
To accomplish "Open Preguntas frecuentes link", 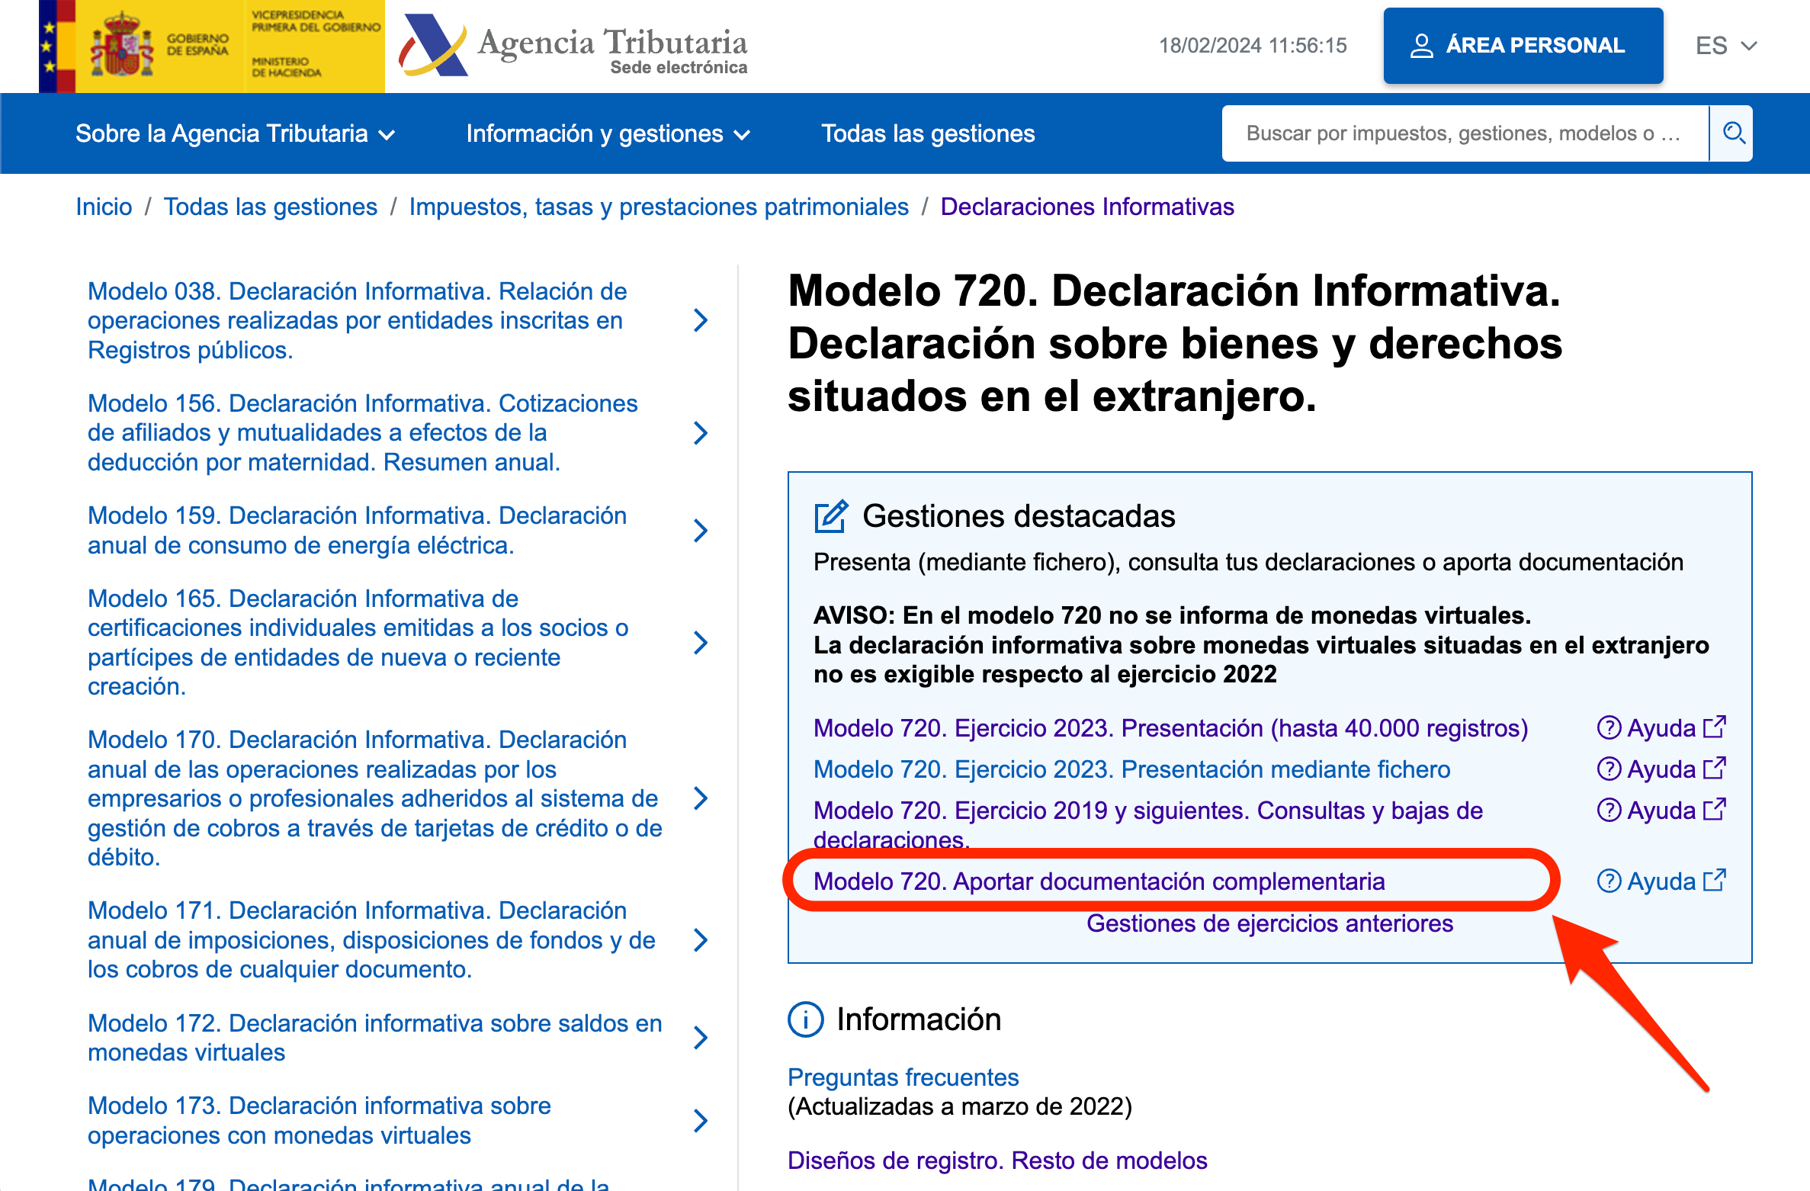I will point(903,1077).
